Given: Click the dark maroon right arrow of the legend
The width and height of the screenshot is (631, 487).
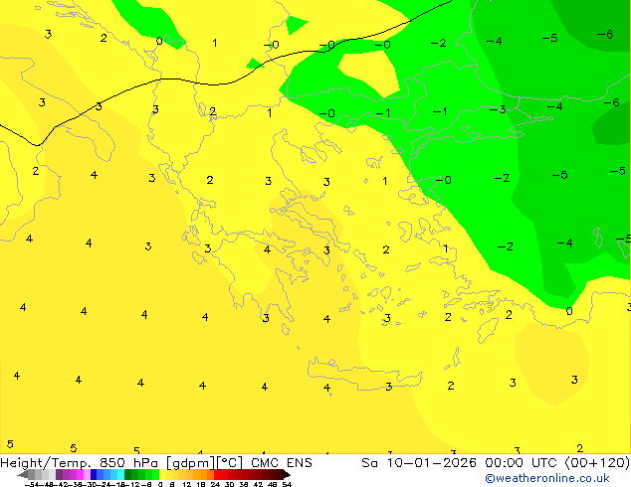Looking at the screenshot, I should click(287, 474).
